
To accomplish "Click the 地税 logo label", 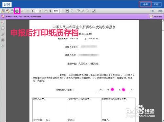I will pos(7,5).
